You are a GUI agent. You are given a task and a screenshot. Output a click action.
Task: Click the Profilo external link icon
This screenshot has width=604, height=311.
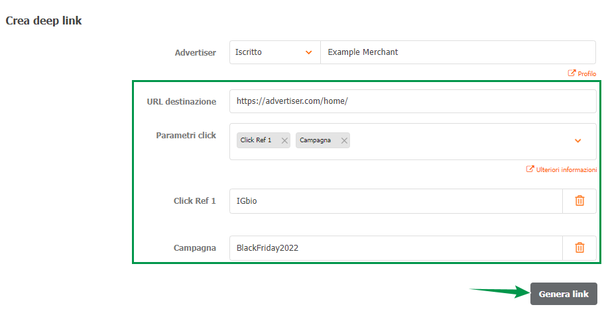pyautogui.click(x=572, y=73)
